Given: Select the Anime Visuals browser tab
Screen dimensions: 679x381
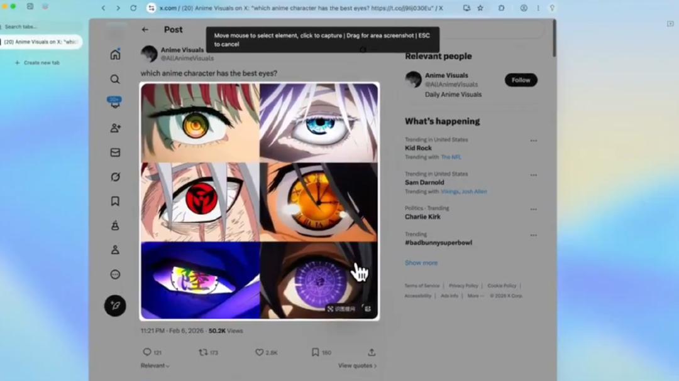Looking at the screenshot, I should tap(41, 42).
